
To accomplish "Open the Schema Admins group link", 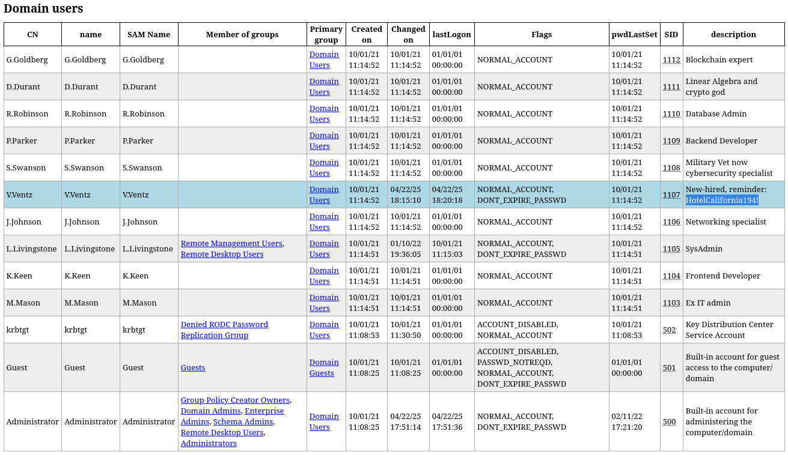I will point(243,421).
